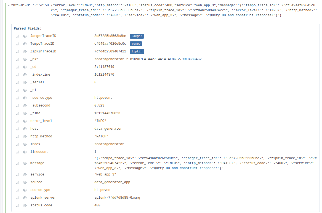Click stats icon next to host
This screenshot has width=322, height=213.
click(x=18, y=129)
